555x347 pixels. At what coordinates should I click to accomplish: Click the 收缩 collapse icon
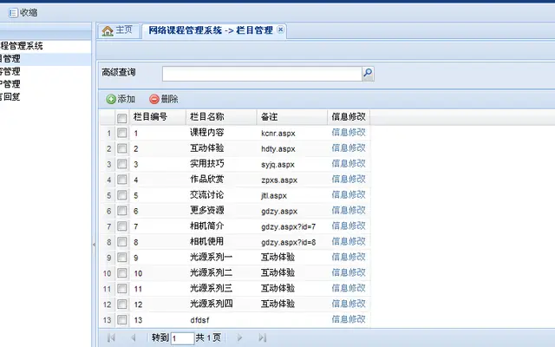[x=13, y=13]
